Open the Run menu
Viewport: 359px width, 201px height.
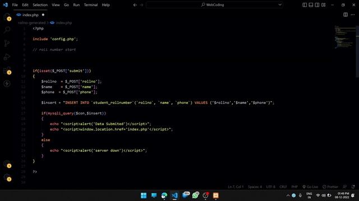76,5
